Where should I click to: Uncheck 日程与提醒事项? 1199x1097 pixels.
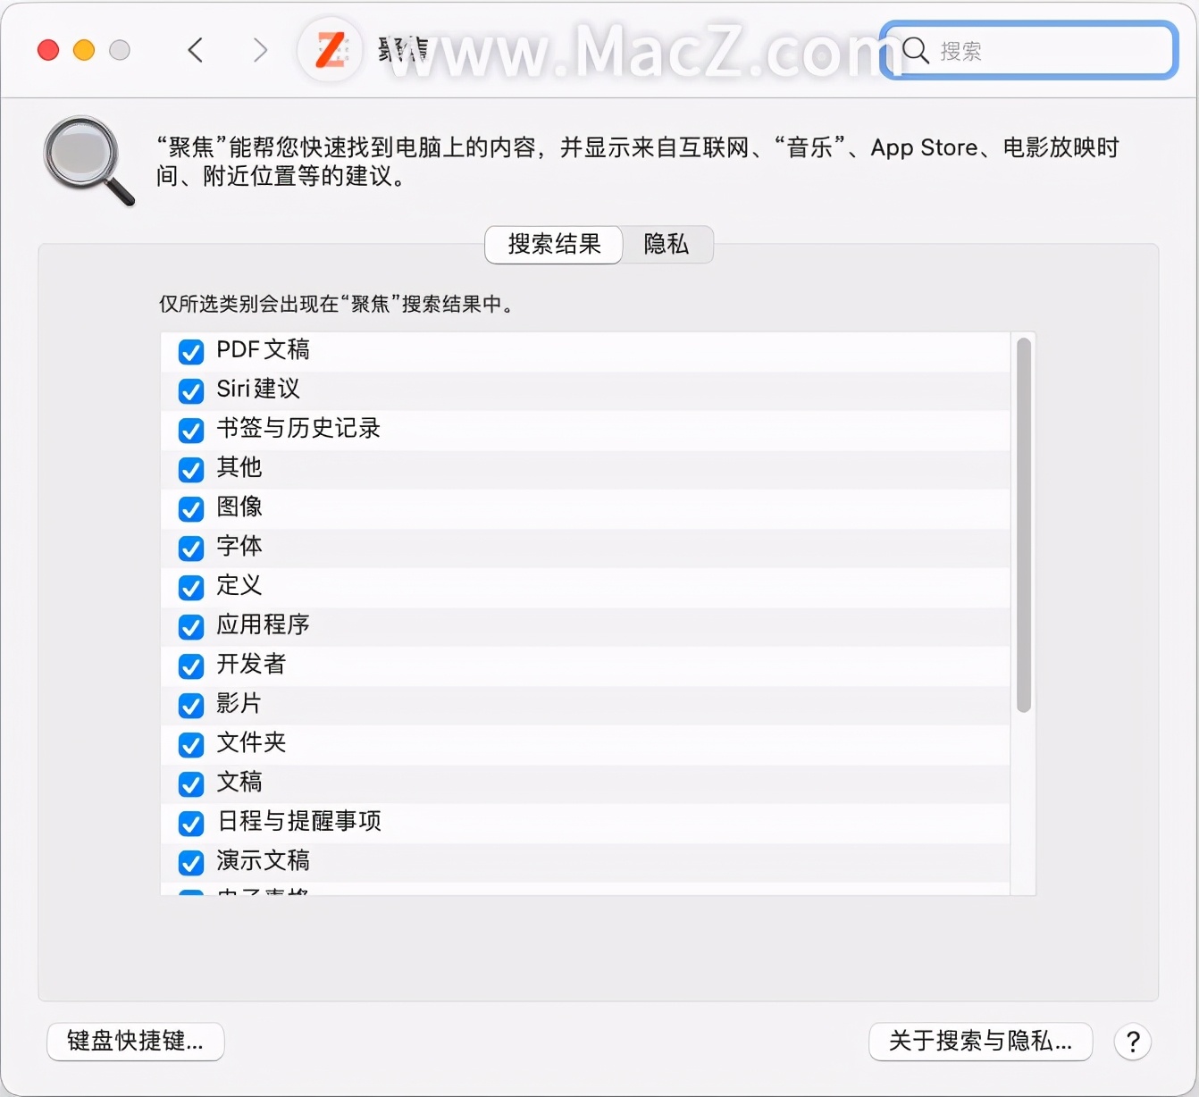pyautogui.click(x=190, y=824)
